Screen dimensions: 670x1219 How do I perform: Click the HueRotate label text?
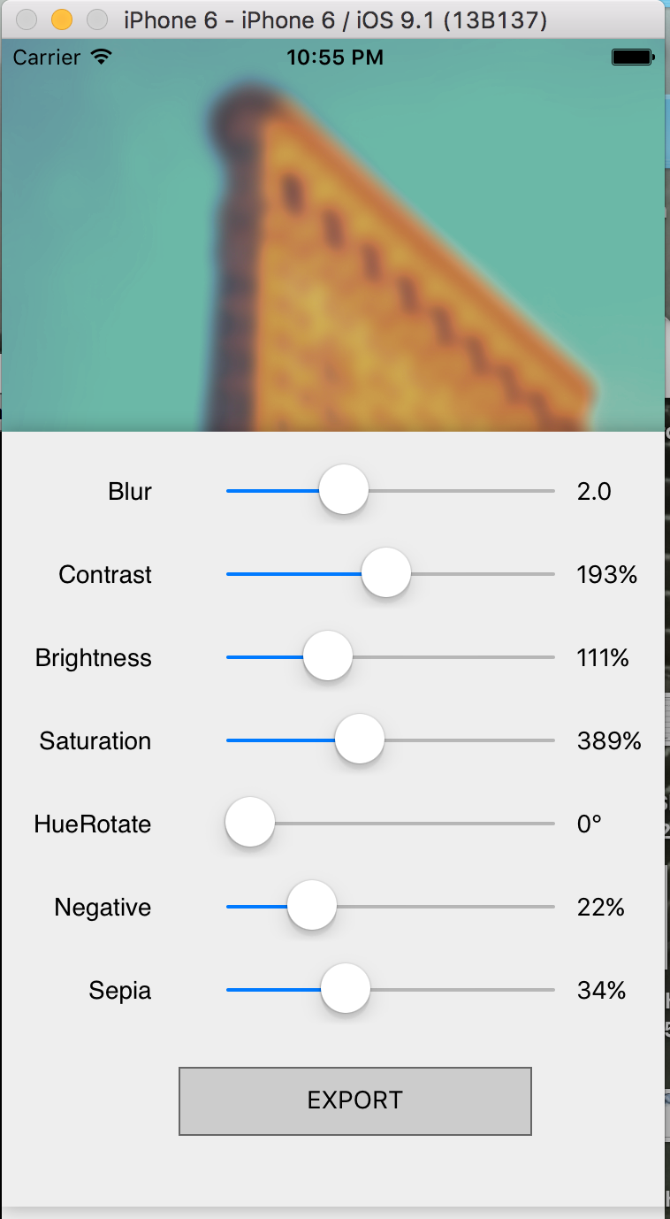[93, 824]
